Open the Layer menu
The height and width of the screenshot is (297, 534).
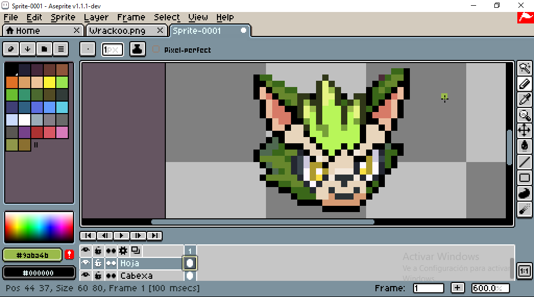click(x=96, y=17)
